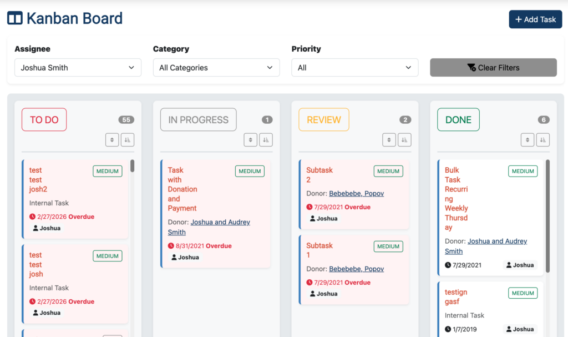
Task: Click the filter icon inside Clear Filters
Action: (470, 67)
